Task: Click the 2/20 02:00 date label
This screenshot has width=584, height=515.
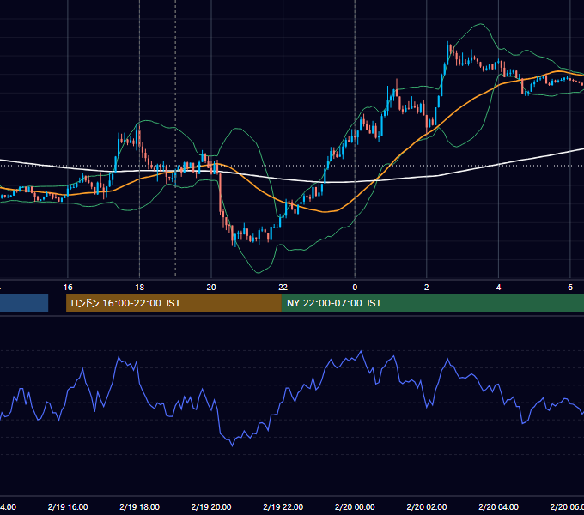Action: (427, 506)
